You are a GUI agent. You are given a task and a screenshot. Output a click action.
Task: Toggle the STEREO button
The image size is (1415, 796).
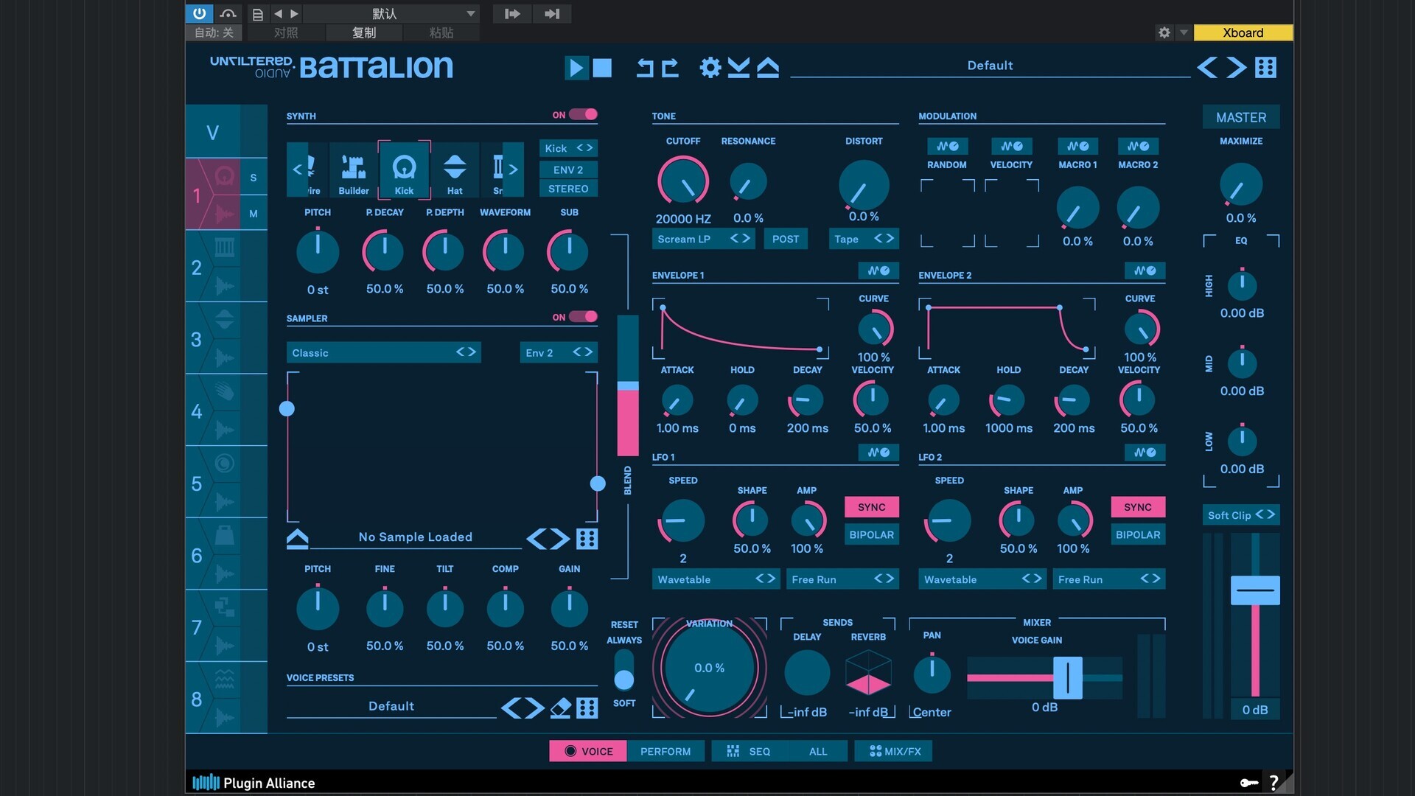click(568, 189)
